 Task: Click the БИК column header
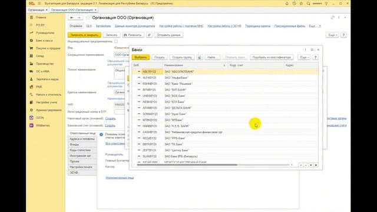tap(147, 65)
